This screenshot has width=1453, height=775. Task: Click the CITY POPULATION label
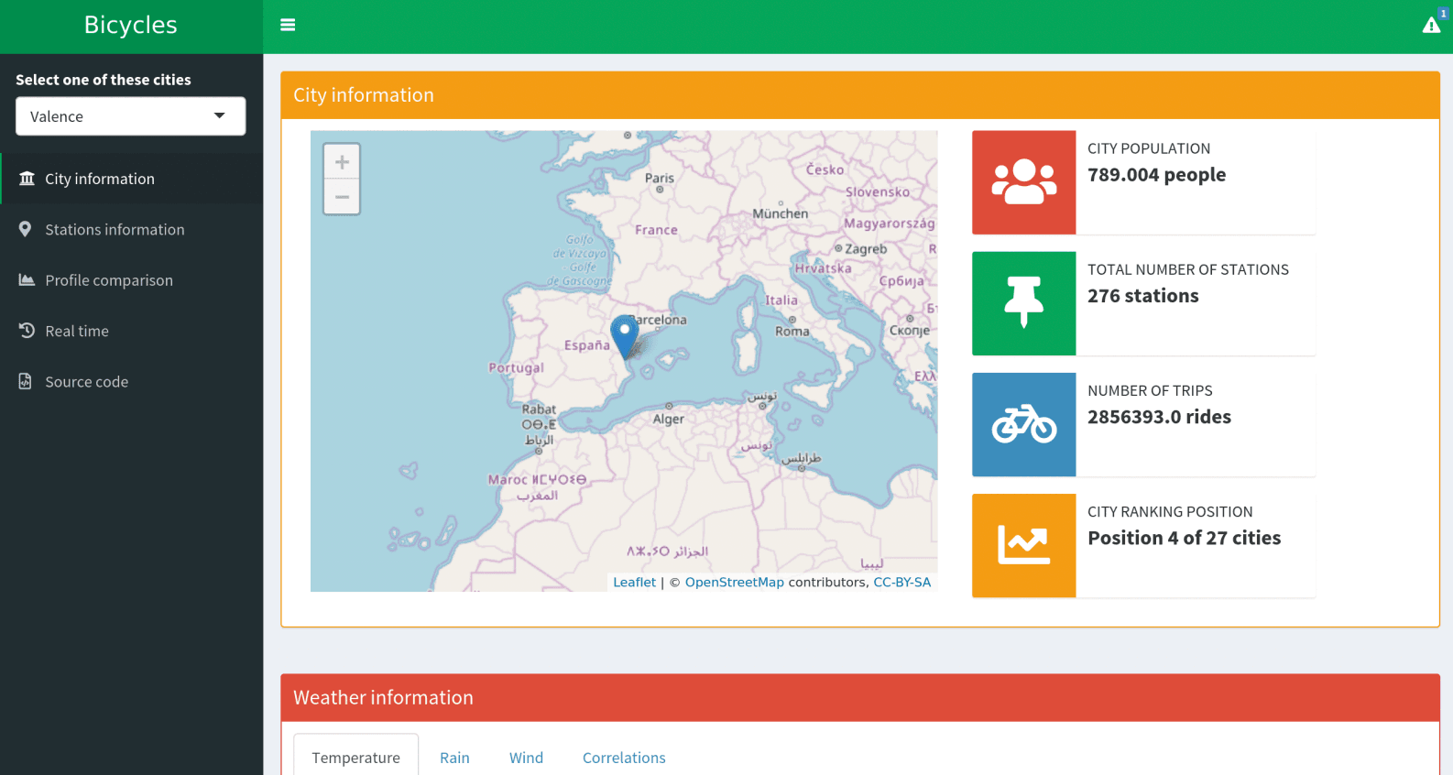click(1149, 148)
